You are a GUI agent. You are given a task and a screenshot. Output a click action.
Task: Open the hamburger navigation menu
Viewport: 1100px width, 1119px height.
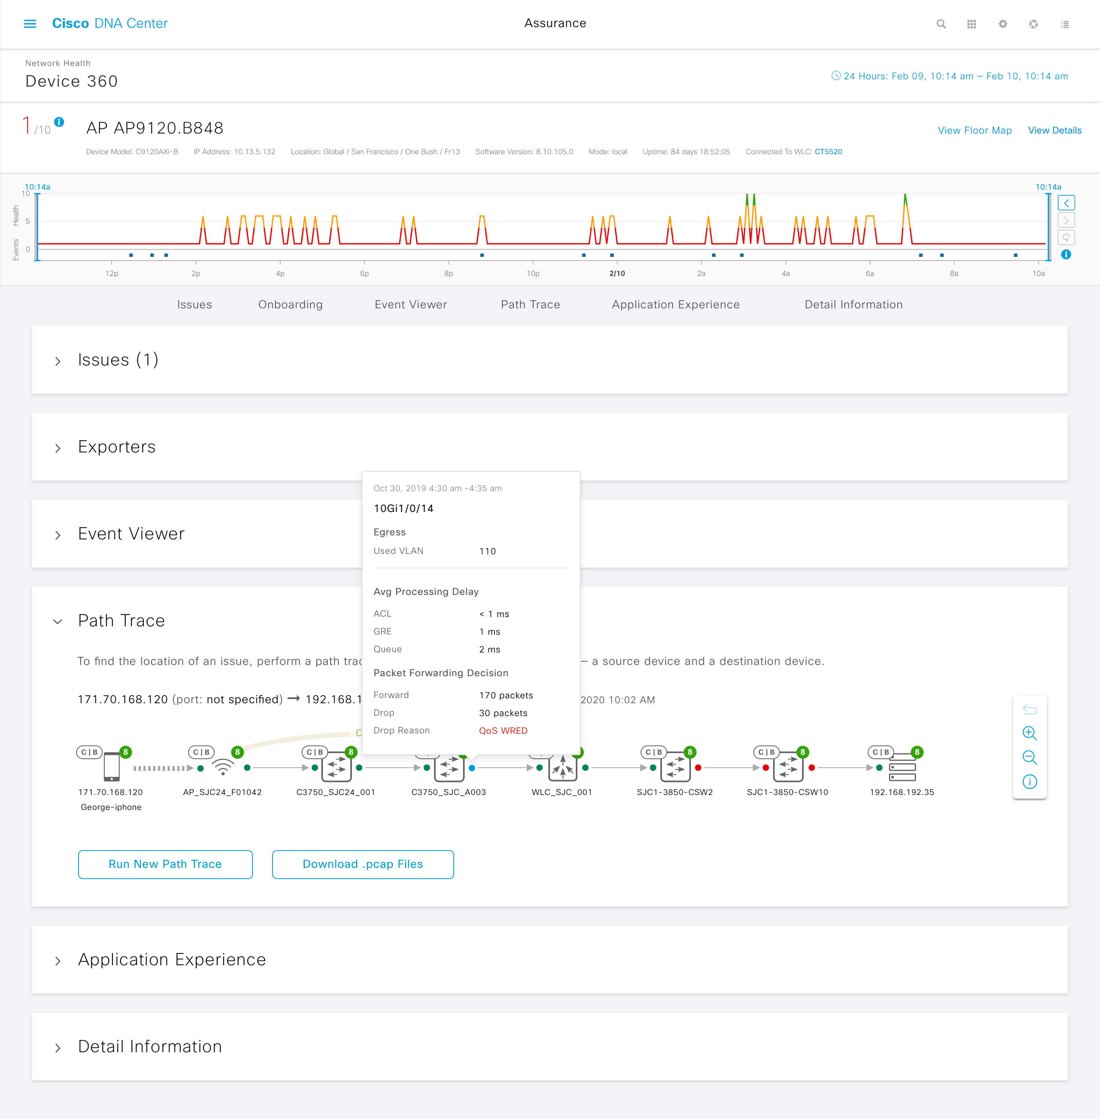pyautogui.click(x=30, y=24)
